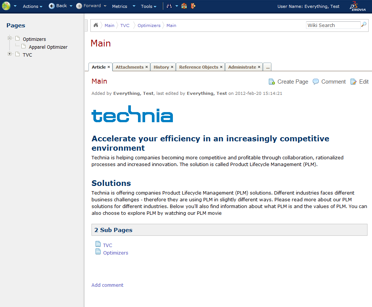372x307 pixels.
Task: Switch to the Reference Objects tab
Action: point(198,67)
